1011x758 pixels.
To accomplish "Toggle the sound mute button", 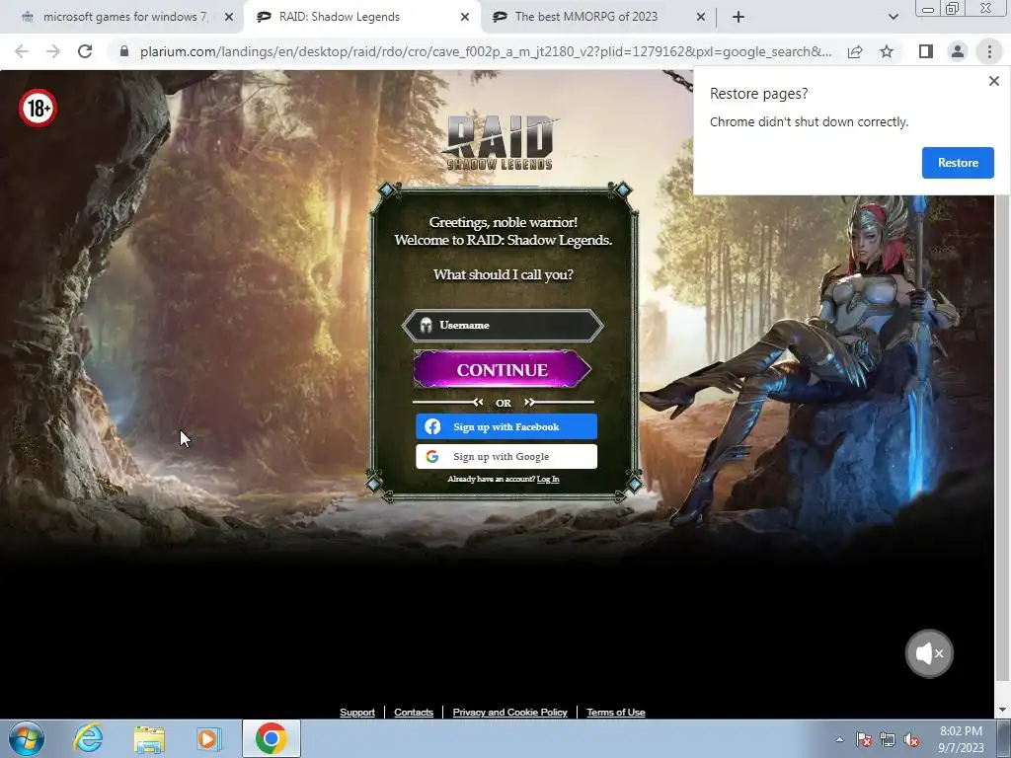I will (928, 653).
